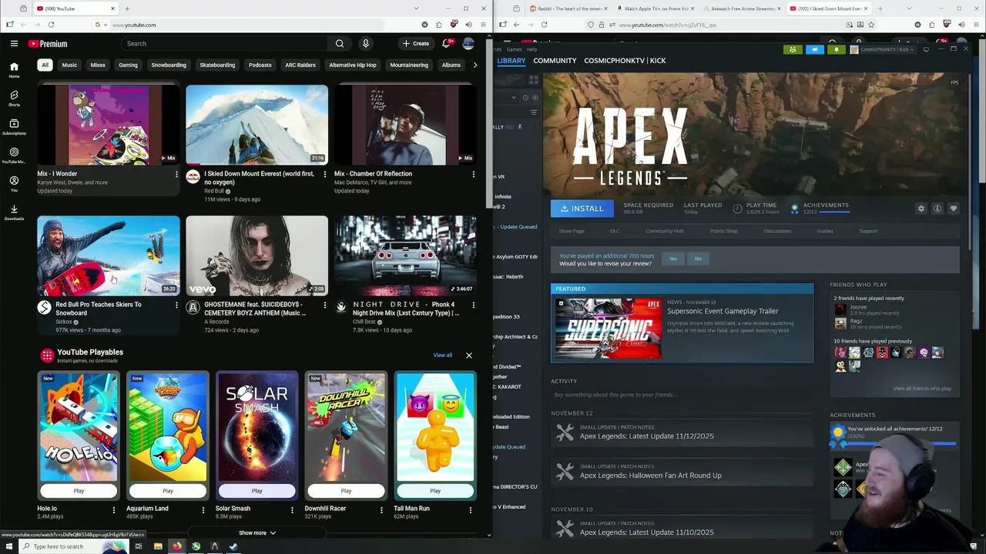Select the All filter chip
Screen dimensions: 986x554
[x=45, y=65]
